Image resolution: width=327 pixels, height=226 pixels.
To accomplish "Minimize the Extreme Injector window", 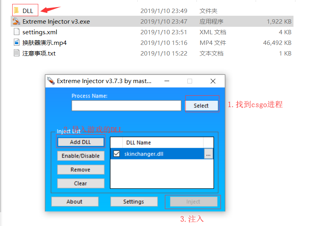I will [167, 81].
